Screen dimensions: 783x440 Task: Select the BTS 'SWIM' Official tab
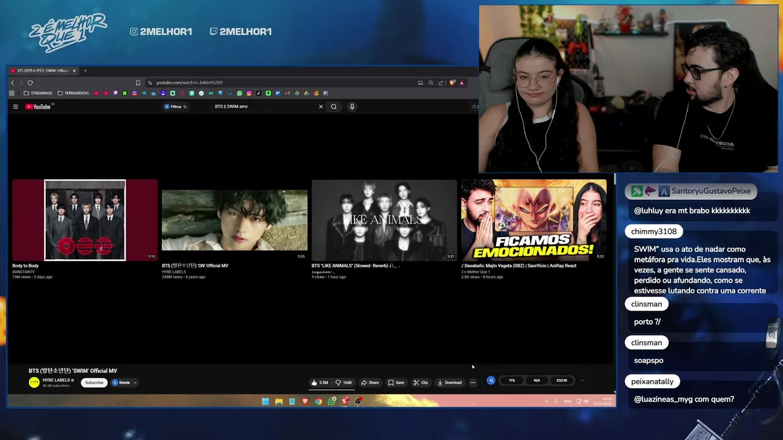tap(42, 70)
